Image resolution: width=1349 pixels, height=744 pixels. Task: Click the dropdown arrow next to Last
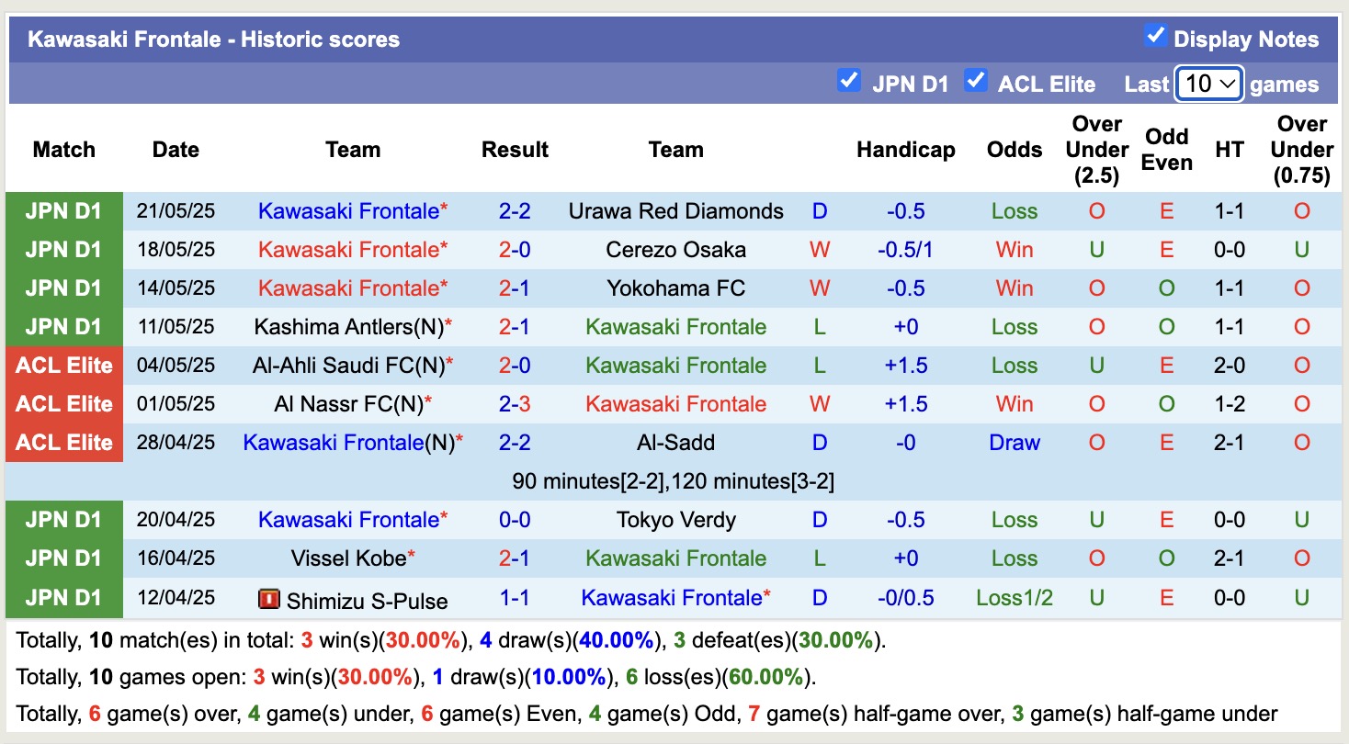pos(1229,83)
